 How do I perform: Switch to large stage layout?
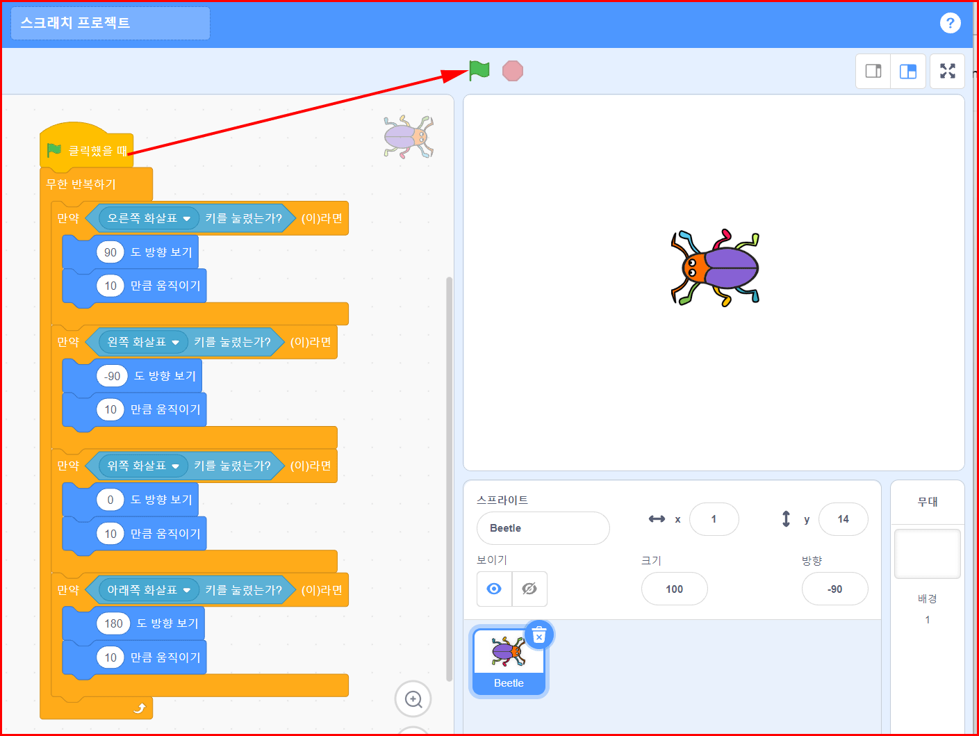pos(908,71)
